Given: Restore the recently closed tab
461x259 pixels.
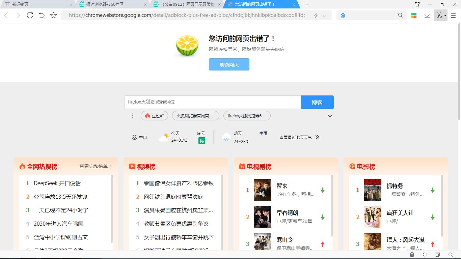Looking at the screenshot, I should click(x=42, y=15).
